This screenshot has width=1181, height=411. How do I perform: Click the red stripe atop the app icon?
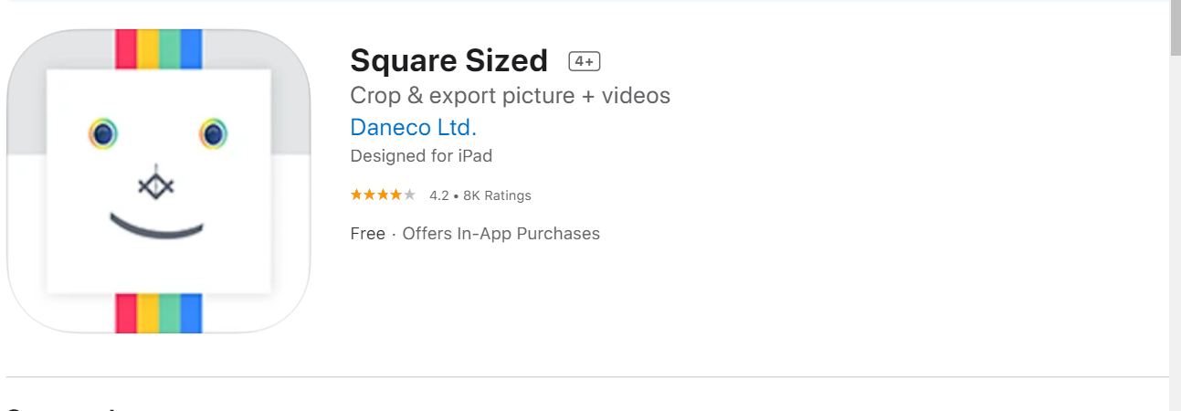point(126,48)
